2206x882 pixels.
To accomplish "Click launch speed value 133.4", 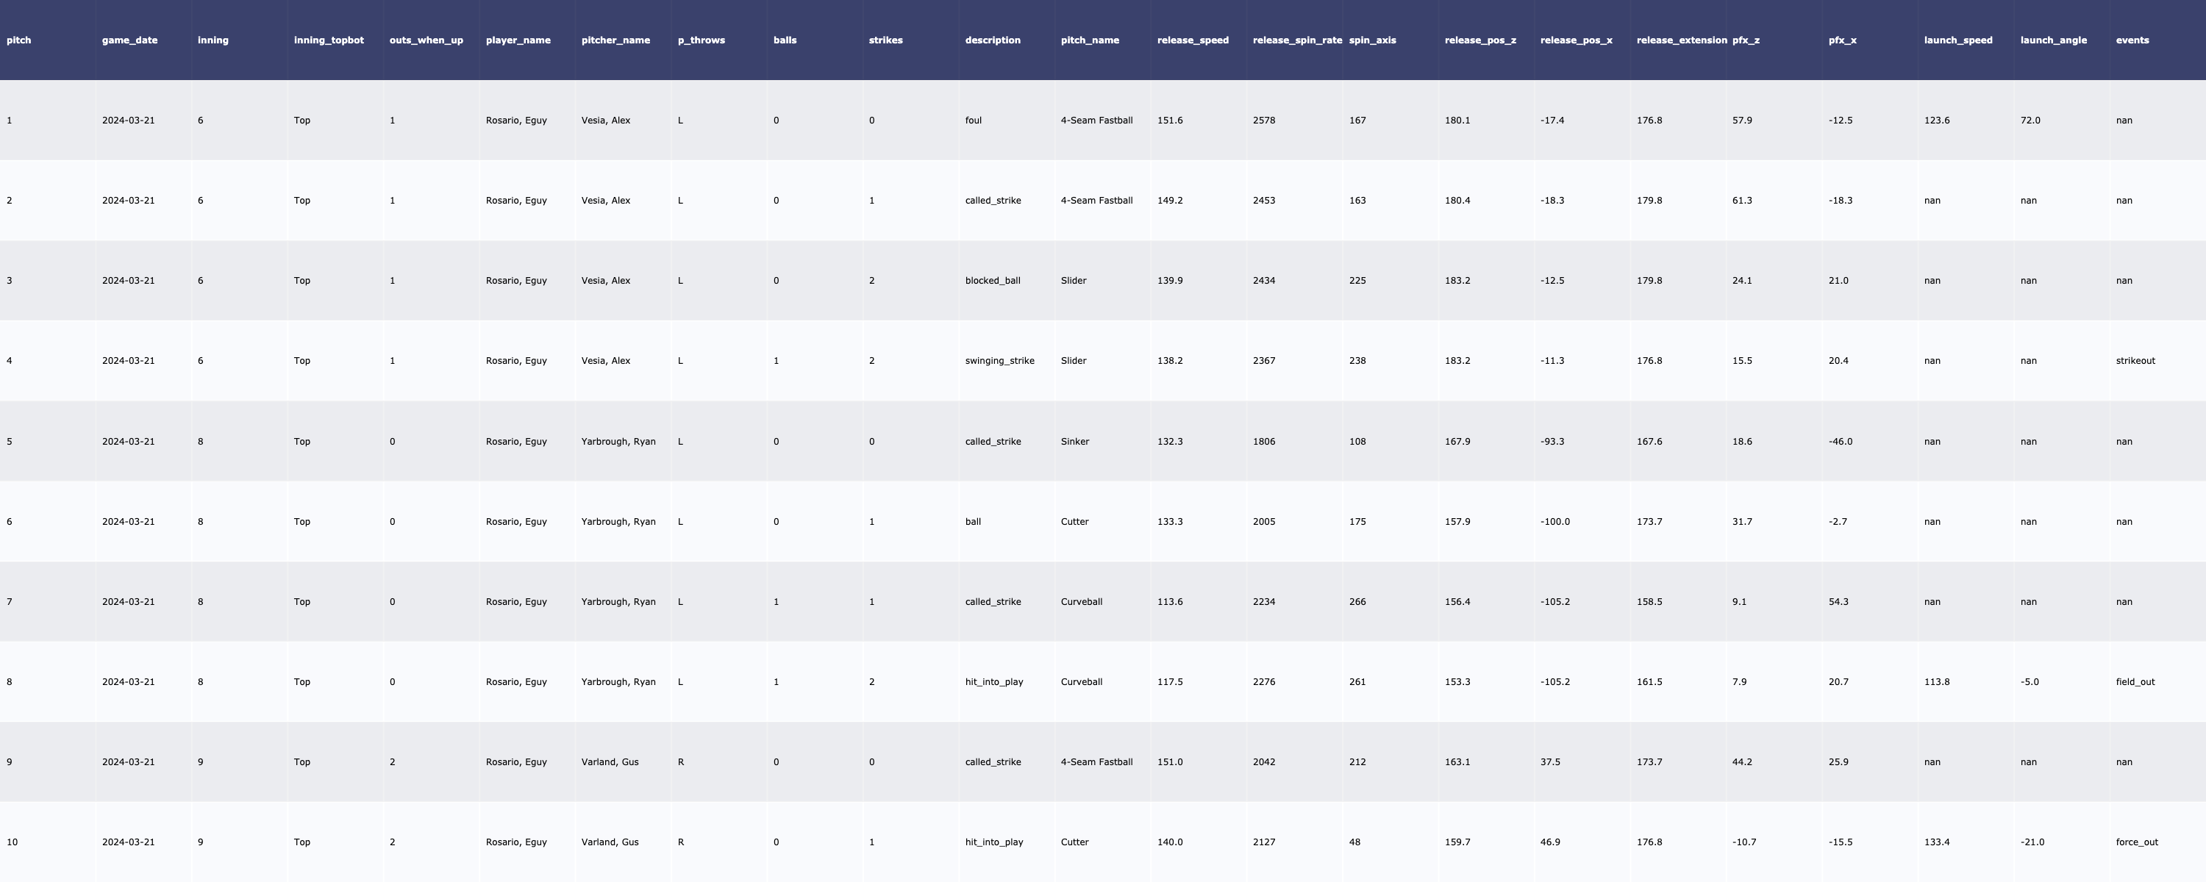I will (x=1936, y=842).
